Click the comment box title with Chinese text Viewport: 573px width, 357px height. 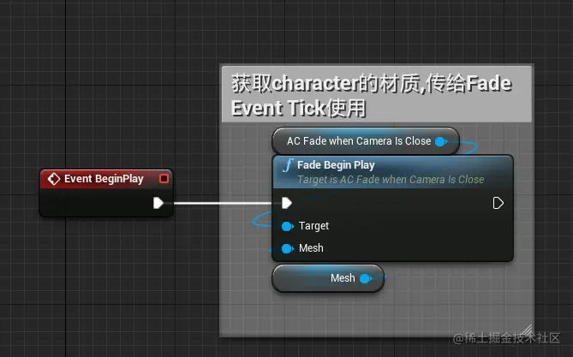pos(376,95)
